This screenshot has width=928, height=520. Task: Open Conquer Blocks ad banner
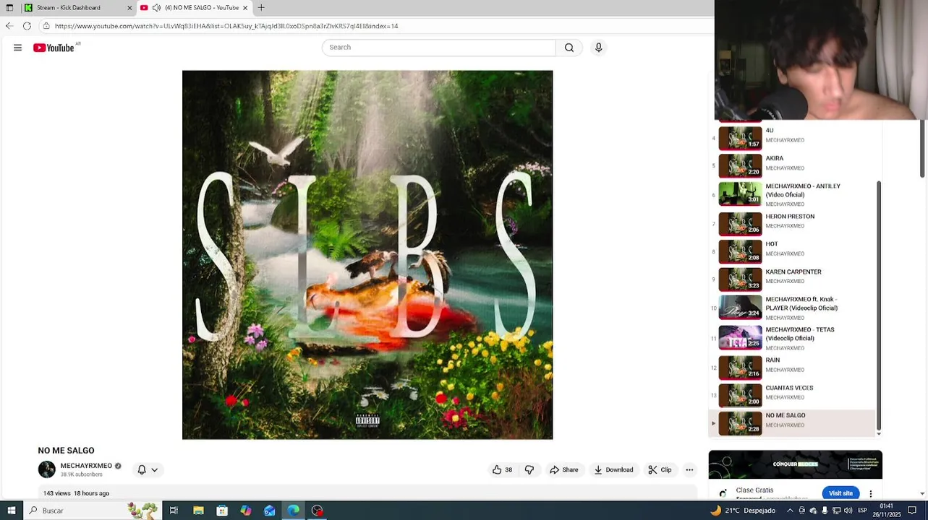coord(796,464)
